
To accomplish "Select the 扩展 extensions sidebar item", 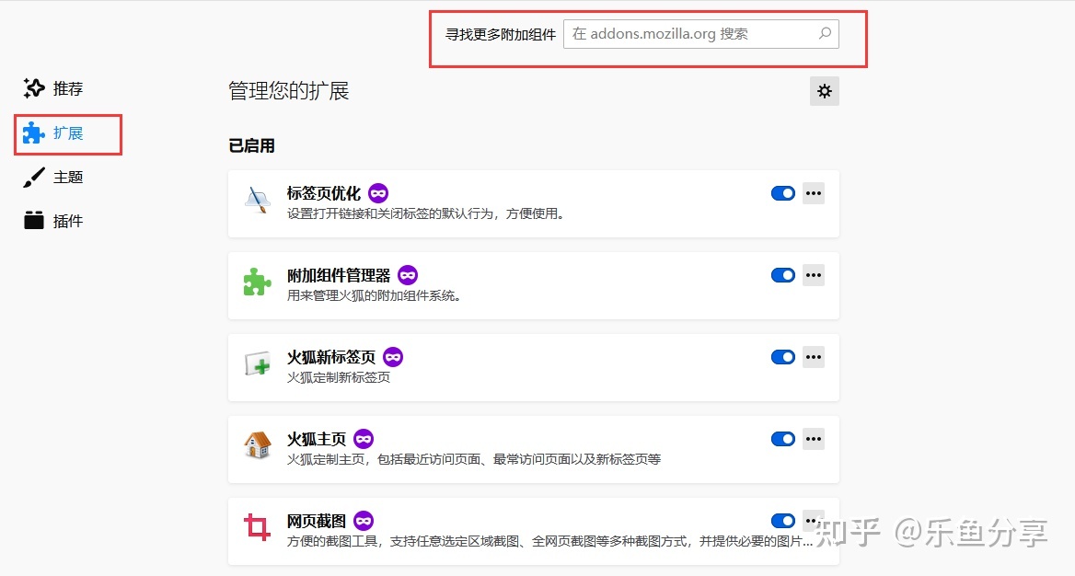I will click(67, 133).
